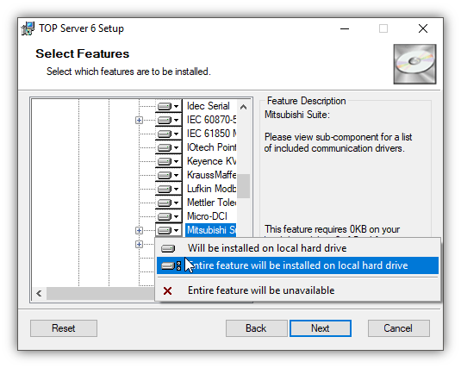Select the IEC 61850 feature

click(211, 134)
